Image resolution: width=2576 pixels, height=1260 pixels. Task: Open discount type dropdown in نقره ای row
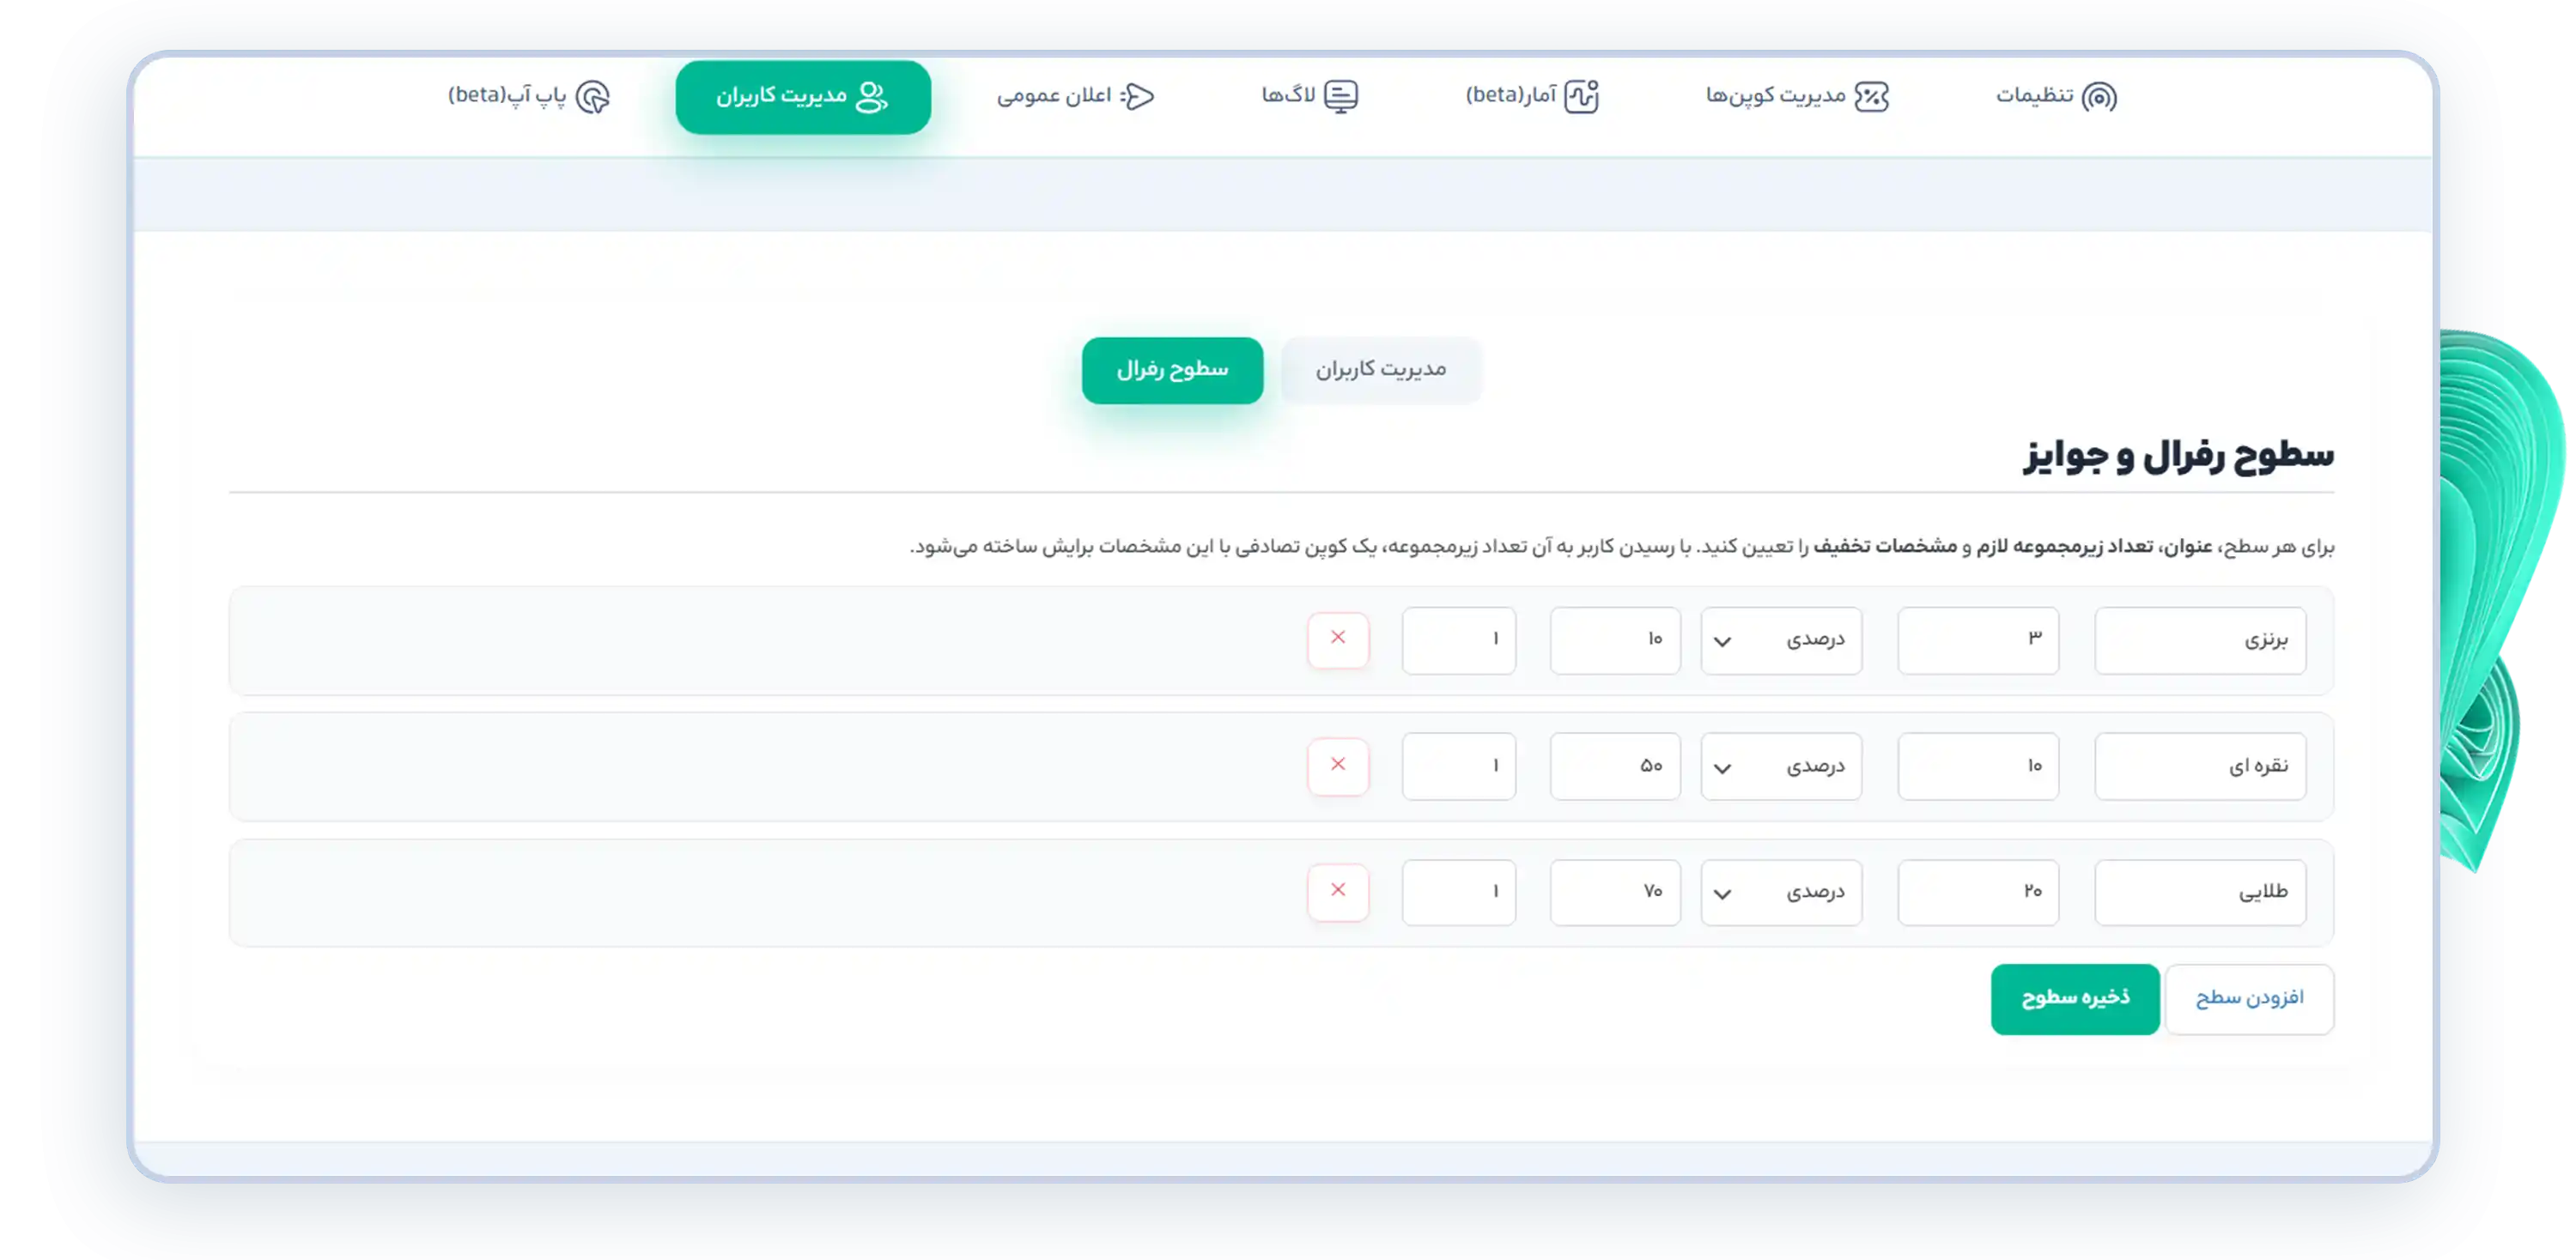pos(1781,766)
